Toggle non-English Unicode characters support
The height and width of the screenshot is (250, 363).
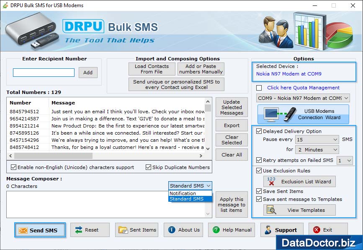(x=14, y=167)
